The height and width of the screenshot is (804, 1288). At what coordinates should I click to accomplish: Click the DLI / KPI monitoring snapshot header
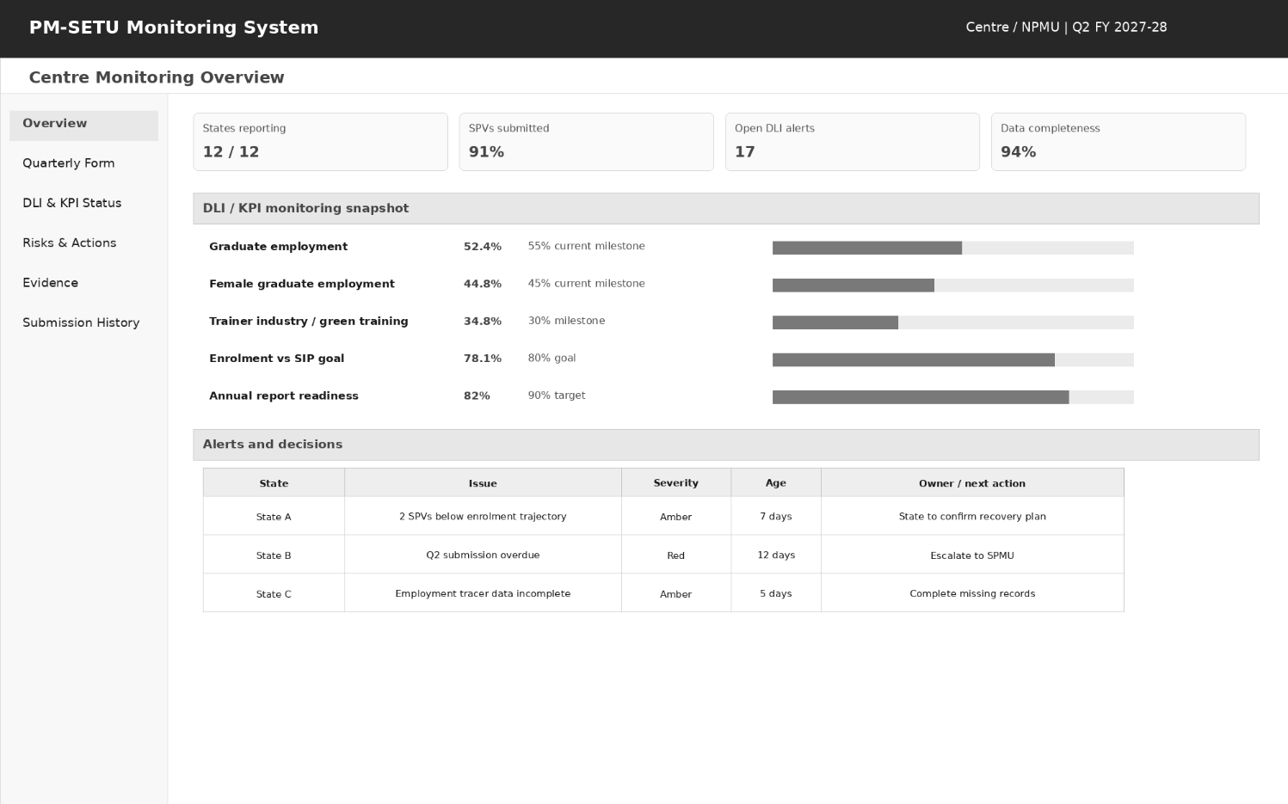[726, 209]
